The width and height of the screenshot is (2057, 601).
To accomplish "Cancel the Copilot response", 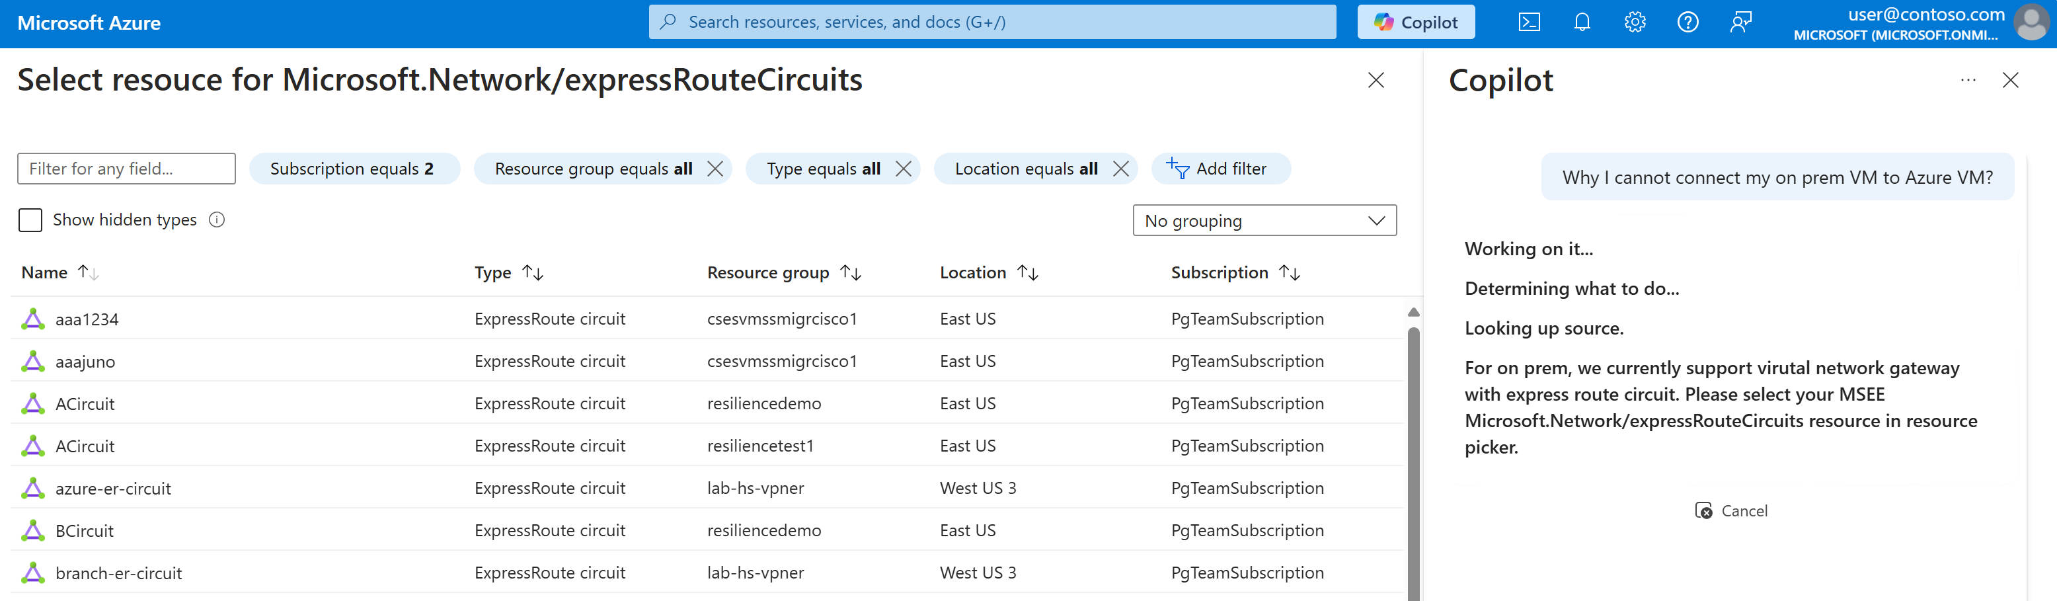I will (1731, 510).
